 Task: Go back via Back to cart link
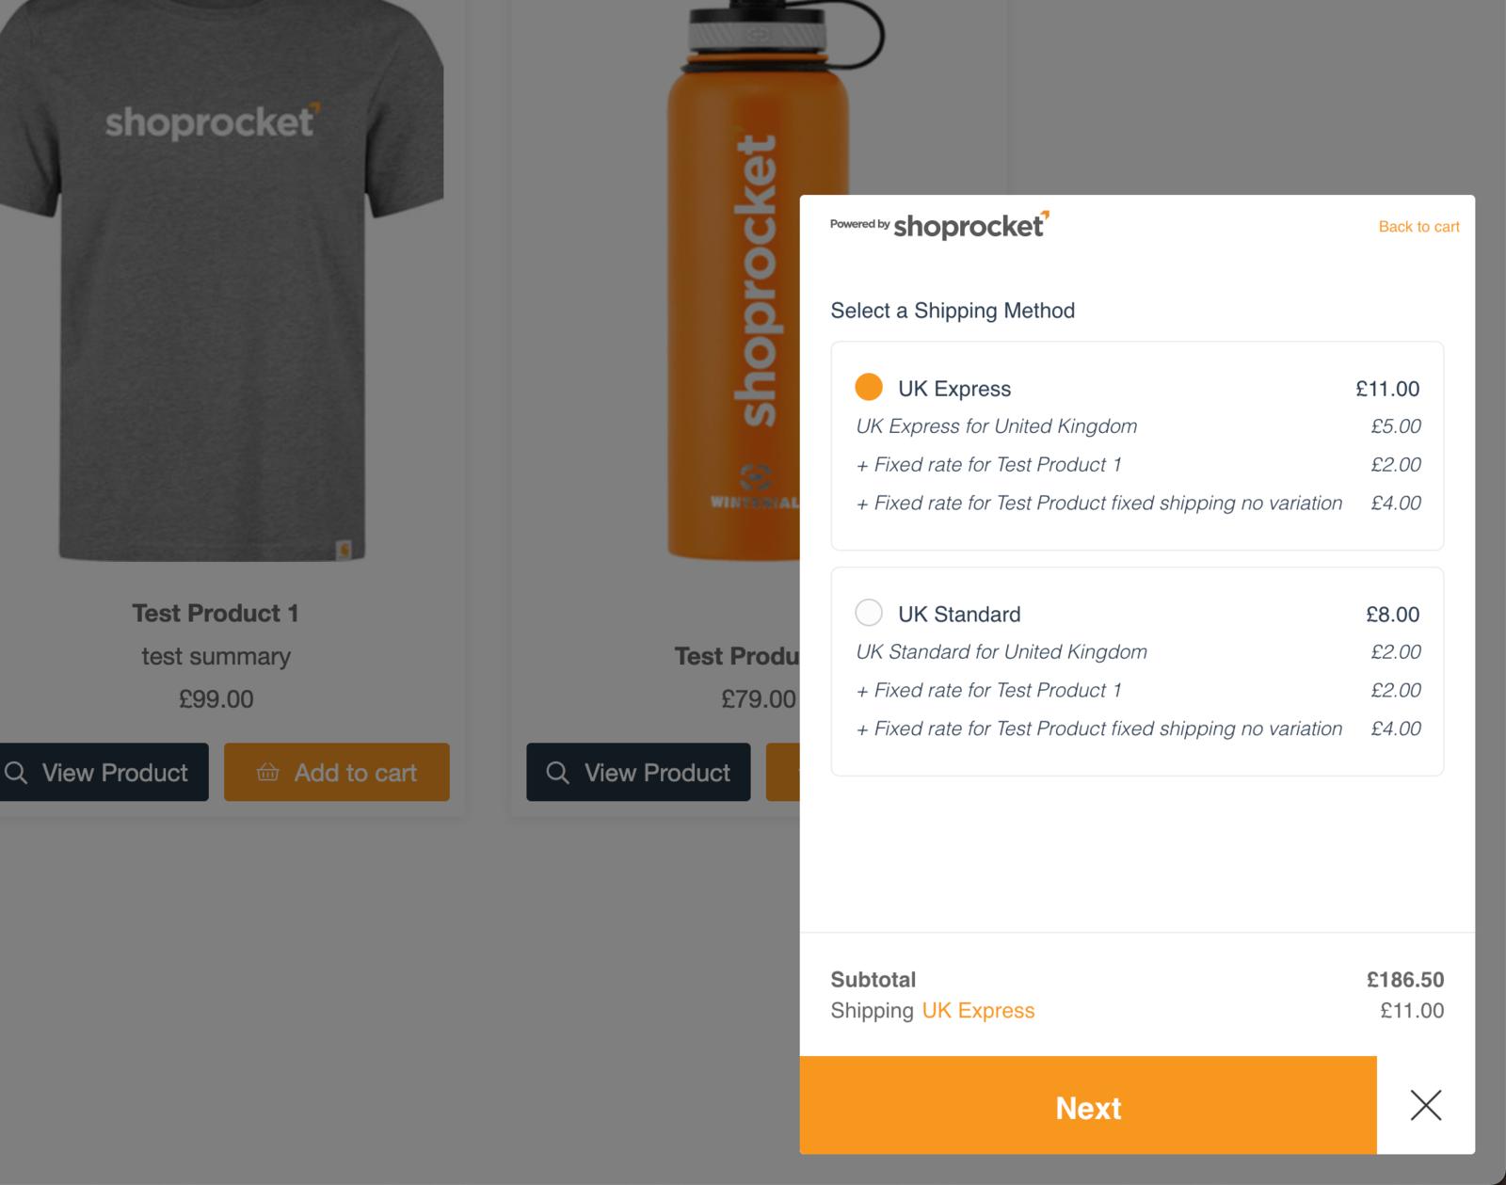click(x=1418, y=227)
